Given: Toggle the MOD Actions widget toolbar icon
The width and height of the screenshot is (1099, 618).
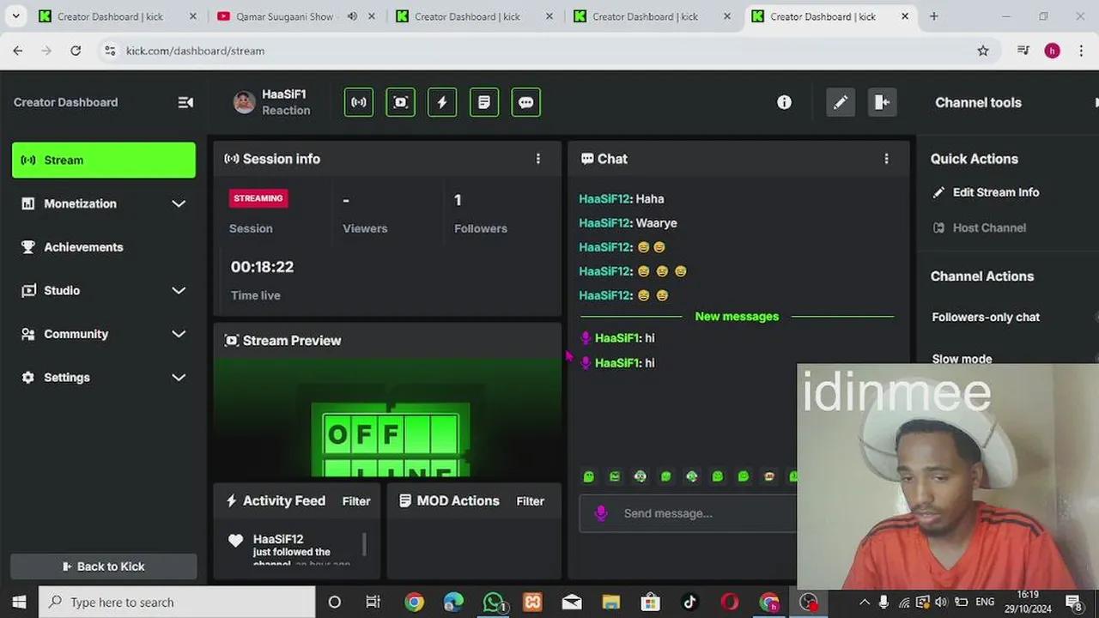Looking at the screenshot, I should pos(484,102).
